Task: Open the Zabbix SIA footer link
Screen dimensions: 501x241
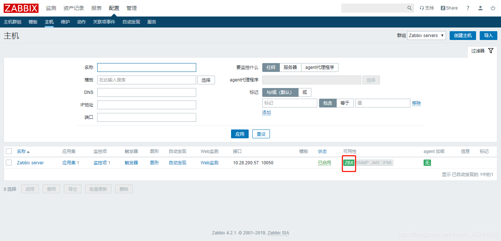Action: point(278,233)
